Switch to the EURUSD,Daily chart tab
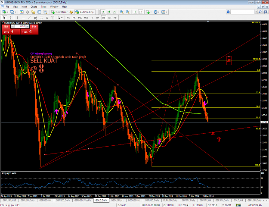This screenshot has width=269, height=207. point(170,200)
